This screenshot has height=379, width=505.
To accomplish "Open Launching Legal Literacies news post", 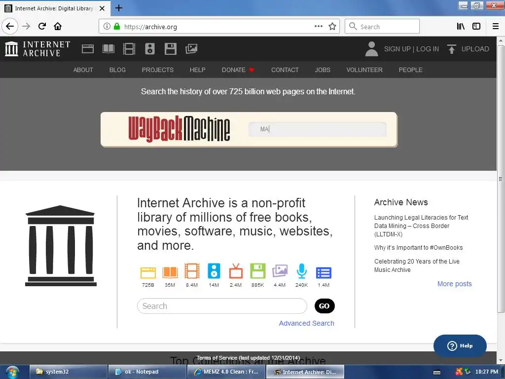I will (421, 226).
